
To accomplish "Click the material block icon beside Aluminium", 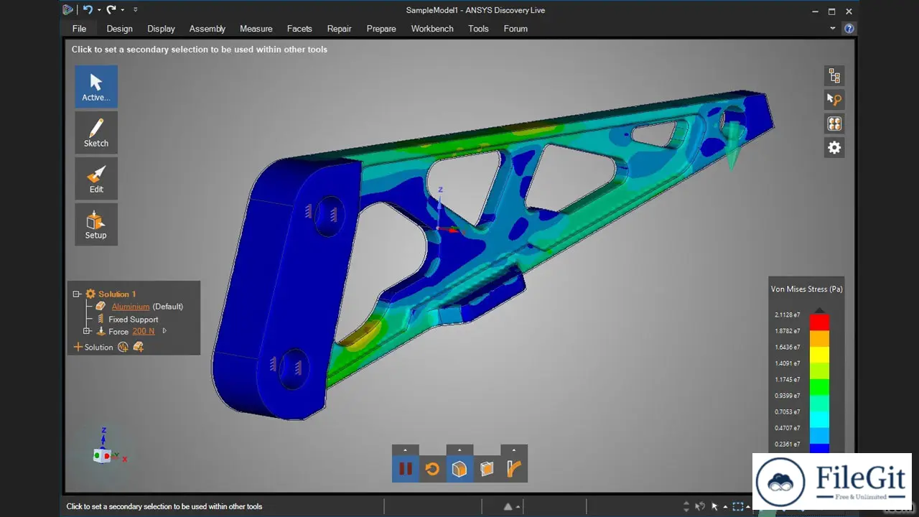I will [x=101, y=307].
